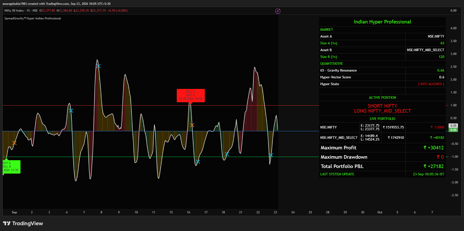
Task: Click the Hyper-Vector Score value 0.6
Action: point(442,77)
